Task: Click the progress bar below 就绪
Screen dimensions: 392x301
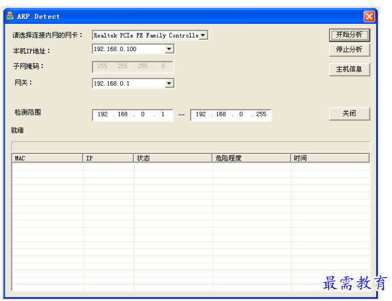Action: [191, 147]
